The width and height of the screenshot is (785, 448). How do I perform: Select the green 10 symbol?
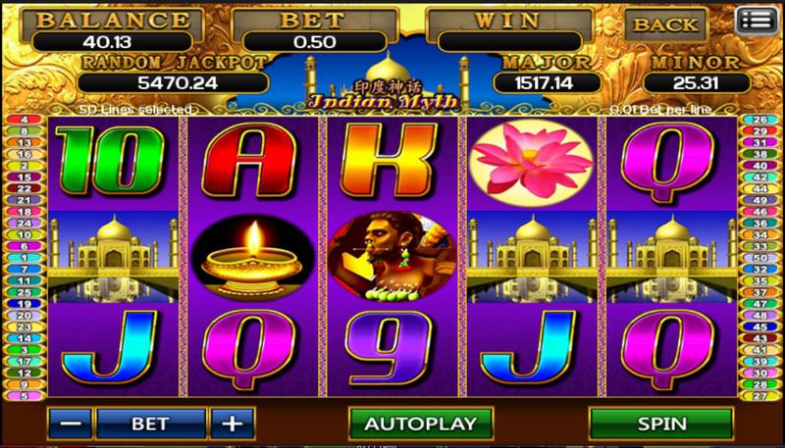(x=110, y=161)
